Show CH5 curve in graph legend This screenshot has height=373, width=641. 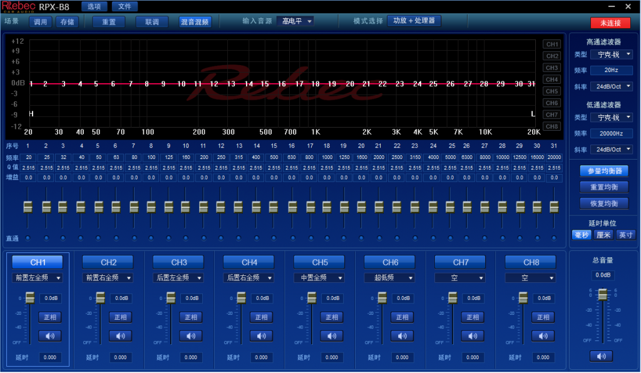[552, 91]
